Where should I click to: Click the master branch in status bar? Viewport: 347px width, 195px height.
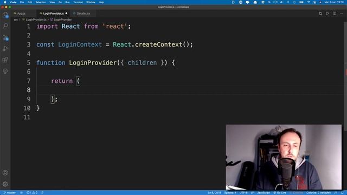pos(10,193)
